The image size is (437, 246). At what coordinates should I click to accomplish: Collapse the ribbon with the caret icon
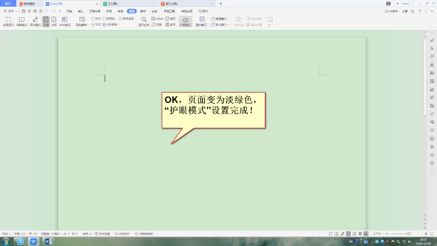click(x=432, y=11)
